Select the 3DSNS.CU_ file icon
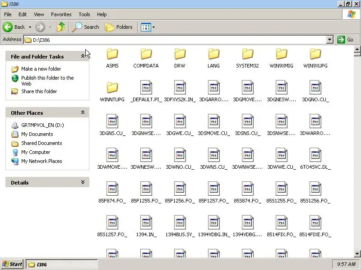The height and width of the screenshot is (270, 361). tap(247, 121)
